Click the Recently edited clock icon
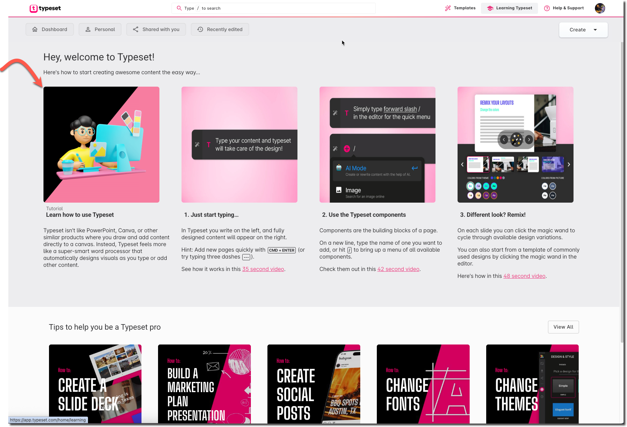 pyautogui.click(x=200, y=29)
